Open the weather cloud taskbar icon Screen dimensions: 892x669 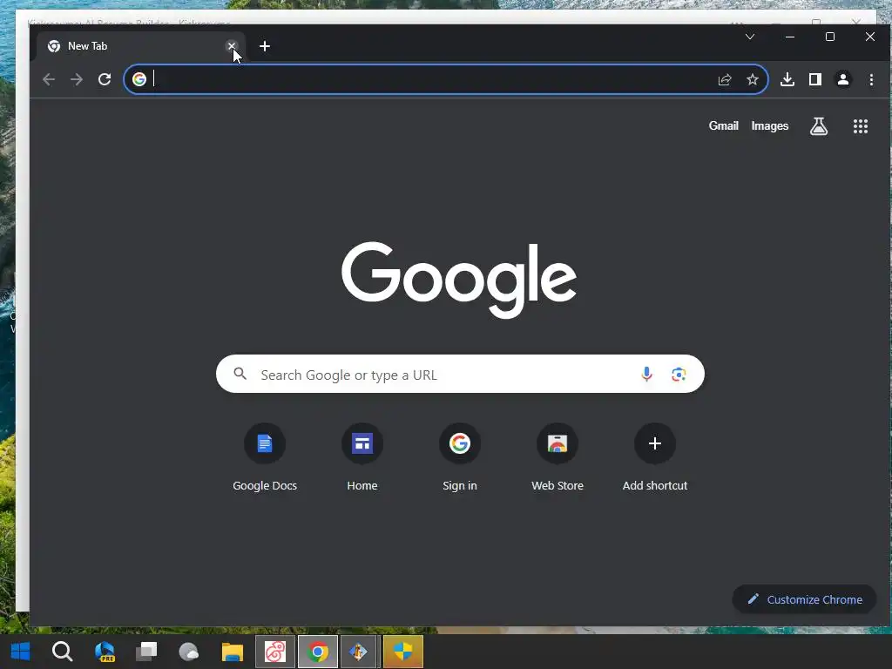coord(189,652)
